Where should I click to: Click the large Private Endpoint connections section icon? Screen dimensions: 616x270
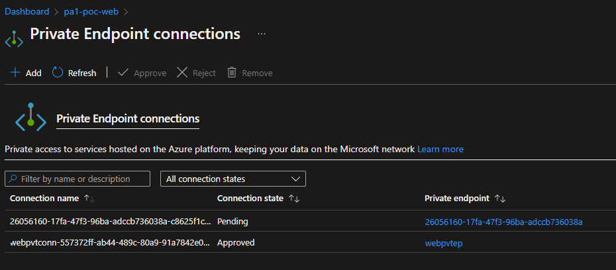(x=30, y=119)
